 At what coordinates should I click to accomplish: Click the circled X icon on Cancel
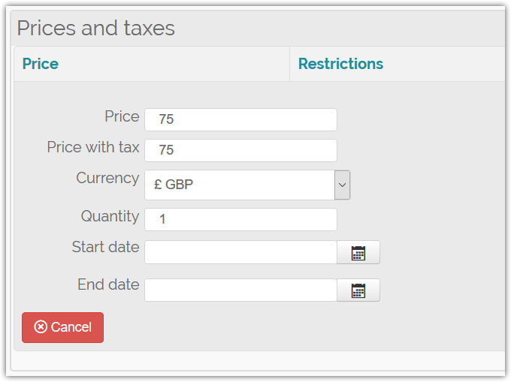(x=41, y=327)
